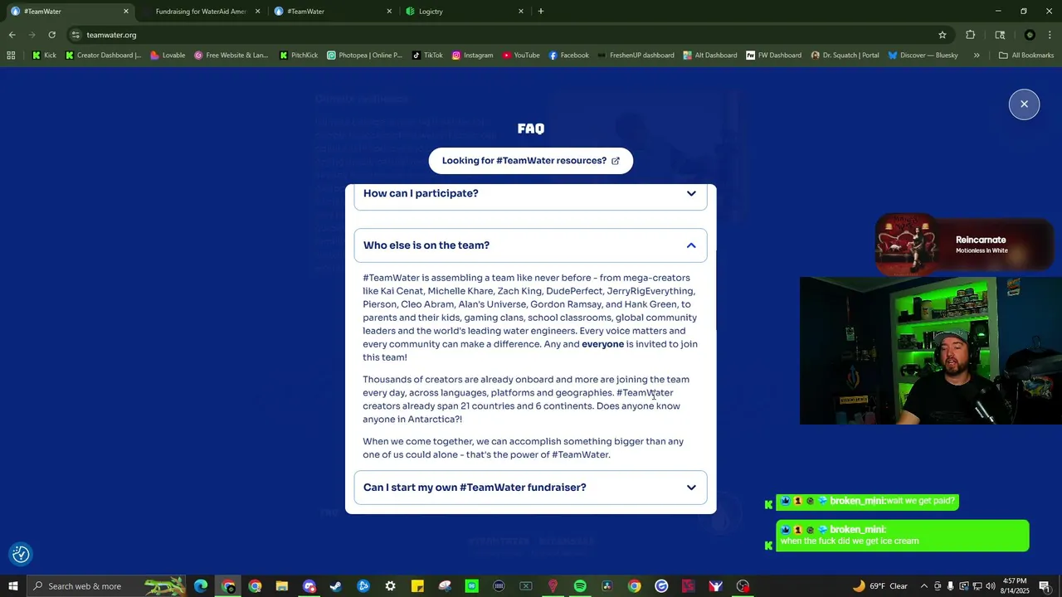Click the clock showing 4:57 PM
Image resolution: width=1062 pixels, height=597 pixels.
1015,586
